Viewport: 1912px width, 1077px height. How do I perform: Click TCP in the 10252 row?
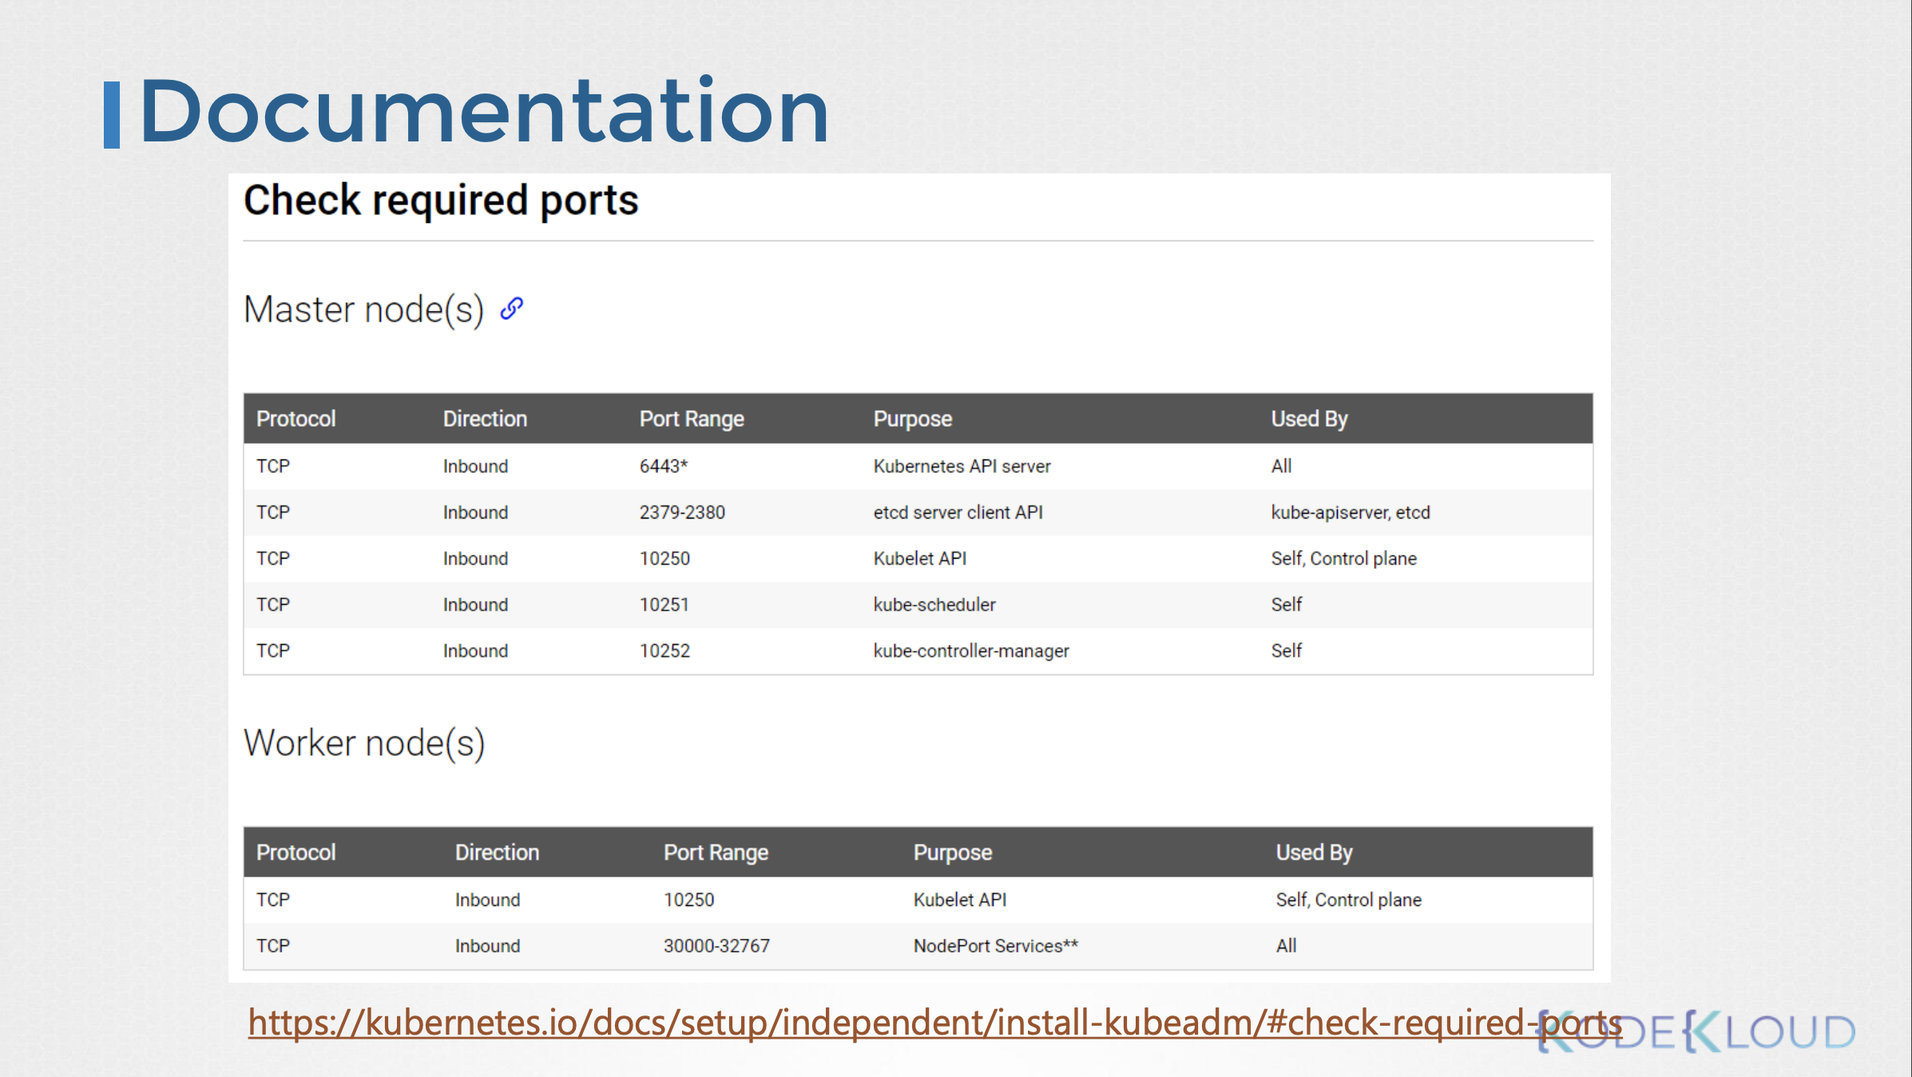pyautogui.click(x=272, y=651)
